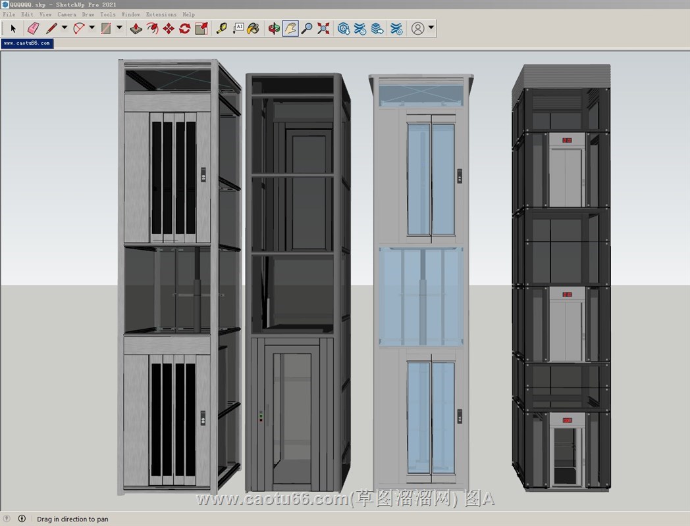The height and width of the screenshot is (526, 690).
Task: Open the Extension Manager icon
Action: click(x=396, y=28)
